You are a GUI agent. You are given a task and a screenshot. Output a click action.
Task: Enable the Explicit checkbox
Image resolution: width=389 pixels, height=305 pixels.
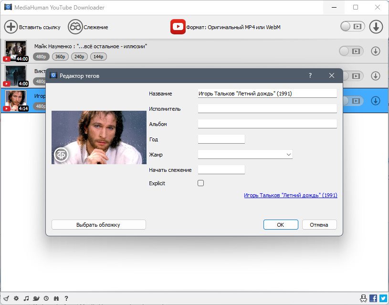point(200,183)
